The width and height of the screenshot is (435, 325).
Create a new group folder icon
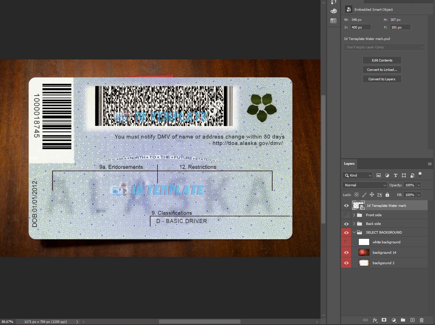coord(403,320)
